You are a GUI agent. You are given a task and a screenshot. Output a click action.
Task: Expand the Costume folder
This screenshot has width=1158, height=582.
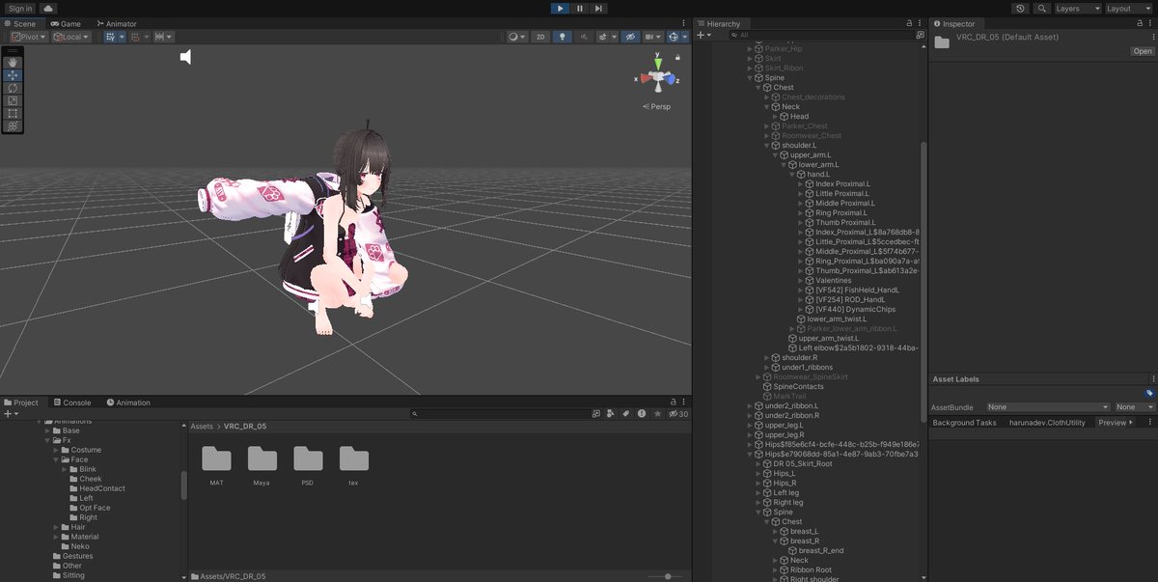[x=57, y=450]
